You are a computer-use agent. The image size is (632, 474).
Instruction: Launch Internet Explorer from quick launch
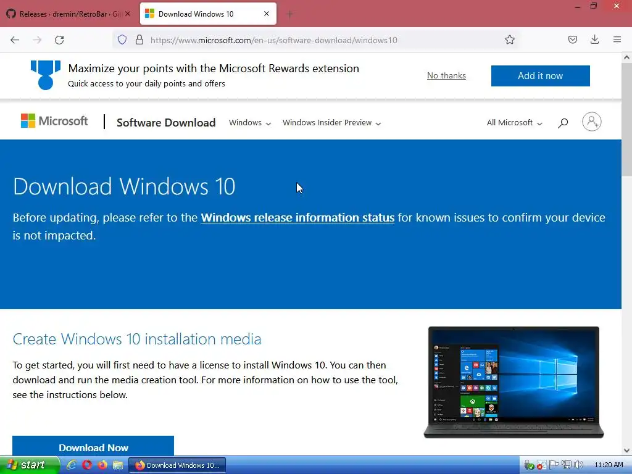72,465
